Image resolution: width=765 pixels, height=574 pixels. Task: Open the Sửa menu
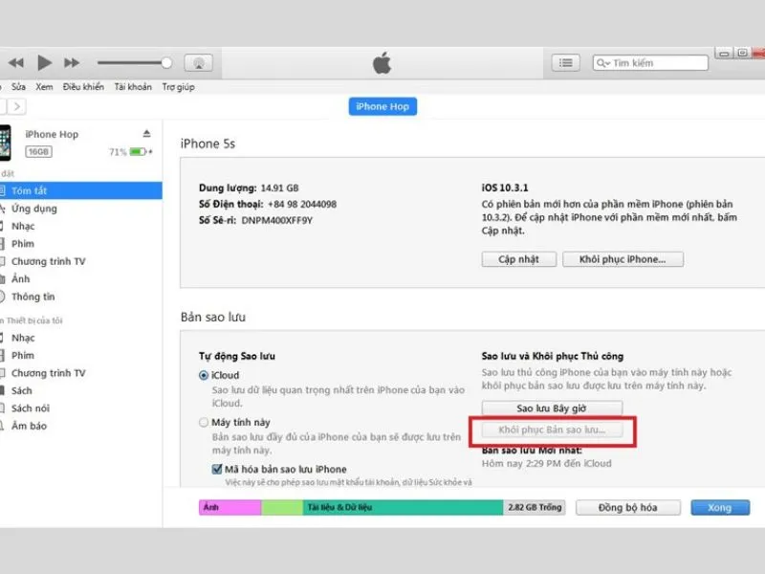tap(18, 87)
